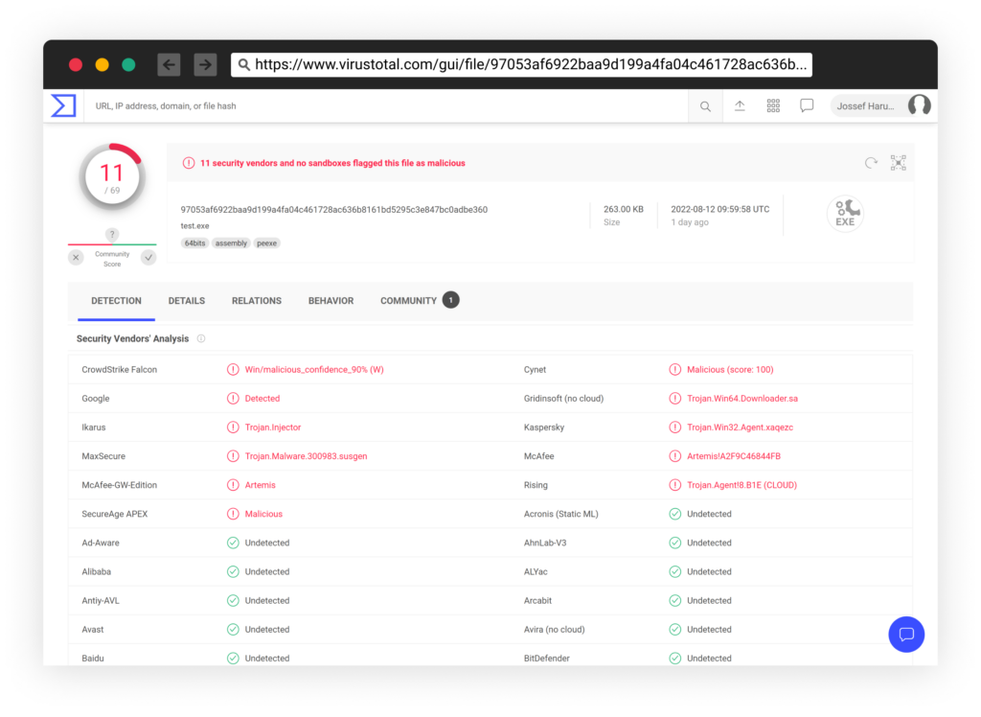Click the green check icon in Ad-Aware row
The width and height of the screenshot is (981, 717).
click(233, 543)
